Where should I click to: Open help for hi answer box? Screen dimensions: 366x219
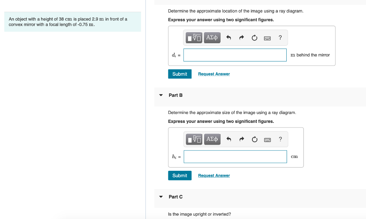[280, 139]
